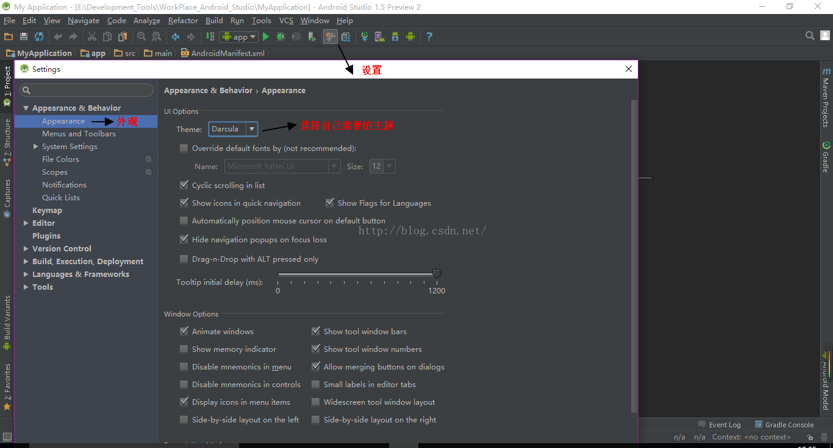Click the Copy icon in toolbar
Image resolution: width=833 pixels, height=448 pixels.
click(107, 37)
